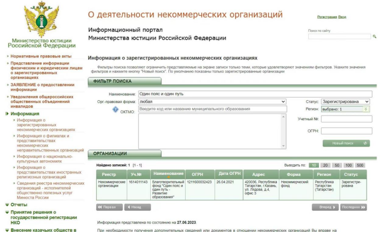Click the Назад pagination button
This screenshot has height=232, width=386.
[x=137, y=207]
